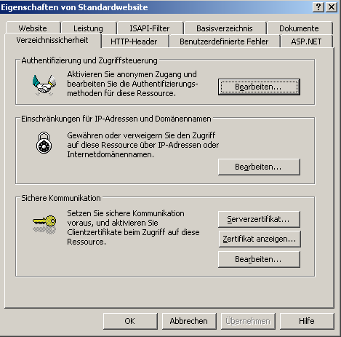Click the handshake authentication icon
Viewport: 341px width, 337px height.
tap(44, 85)
